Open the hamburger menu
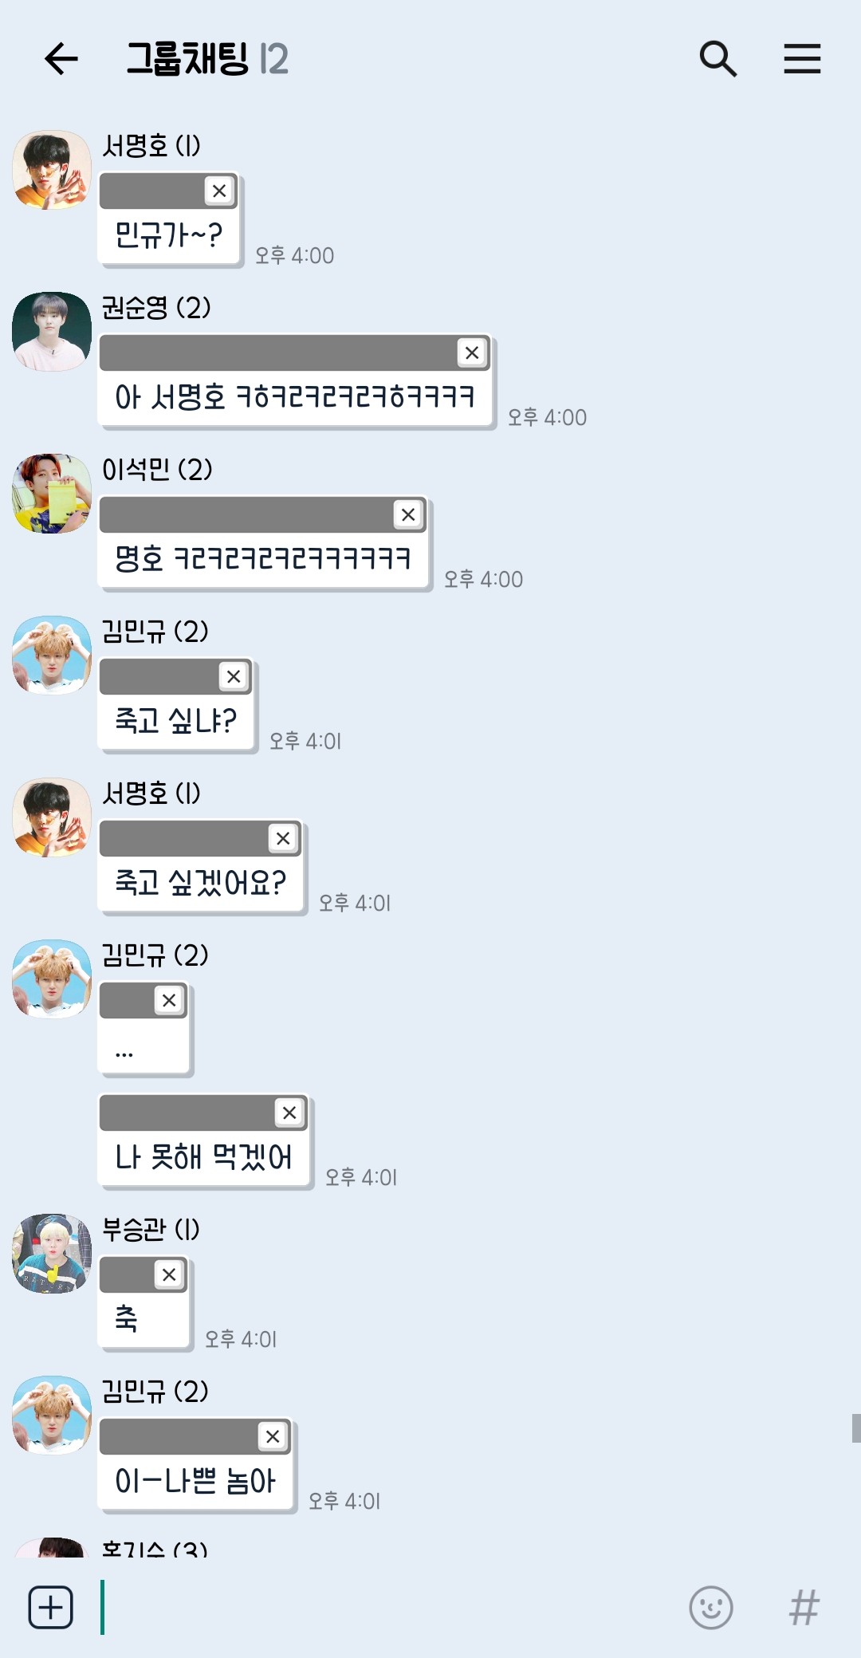Viewport: 861px width, 1658px height. coord(802,59)
